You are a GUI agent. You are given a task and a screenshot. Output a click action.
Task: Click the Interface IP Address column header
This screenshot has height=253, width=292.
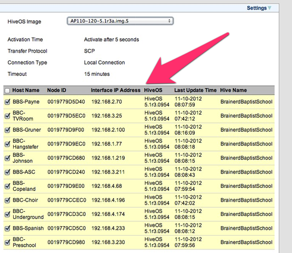[x=116, y=90]
